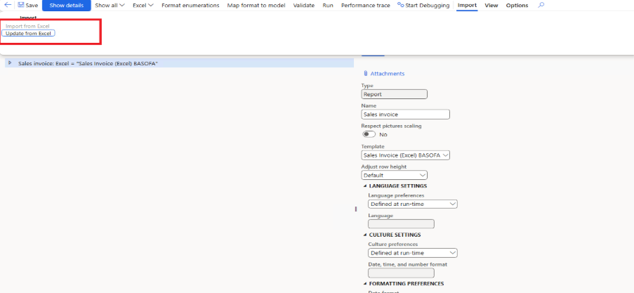Collapse the Culture Settings section
The width and height of the screenshot is (634, 293).
pyautogui.click(x=365, y=235)
